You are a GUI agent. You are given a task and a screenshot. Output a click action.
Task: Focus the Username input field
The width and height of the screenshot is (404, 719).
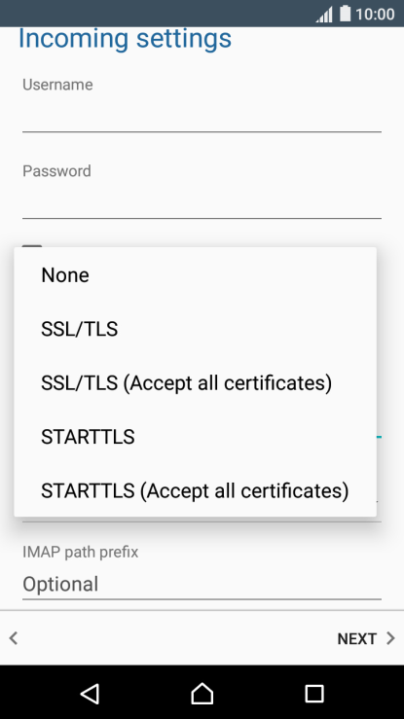pos(202,116)
